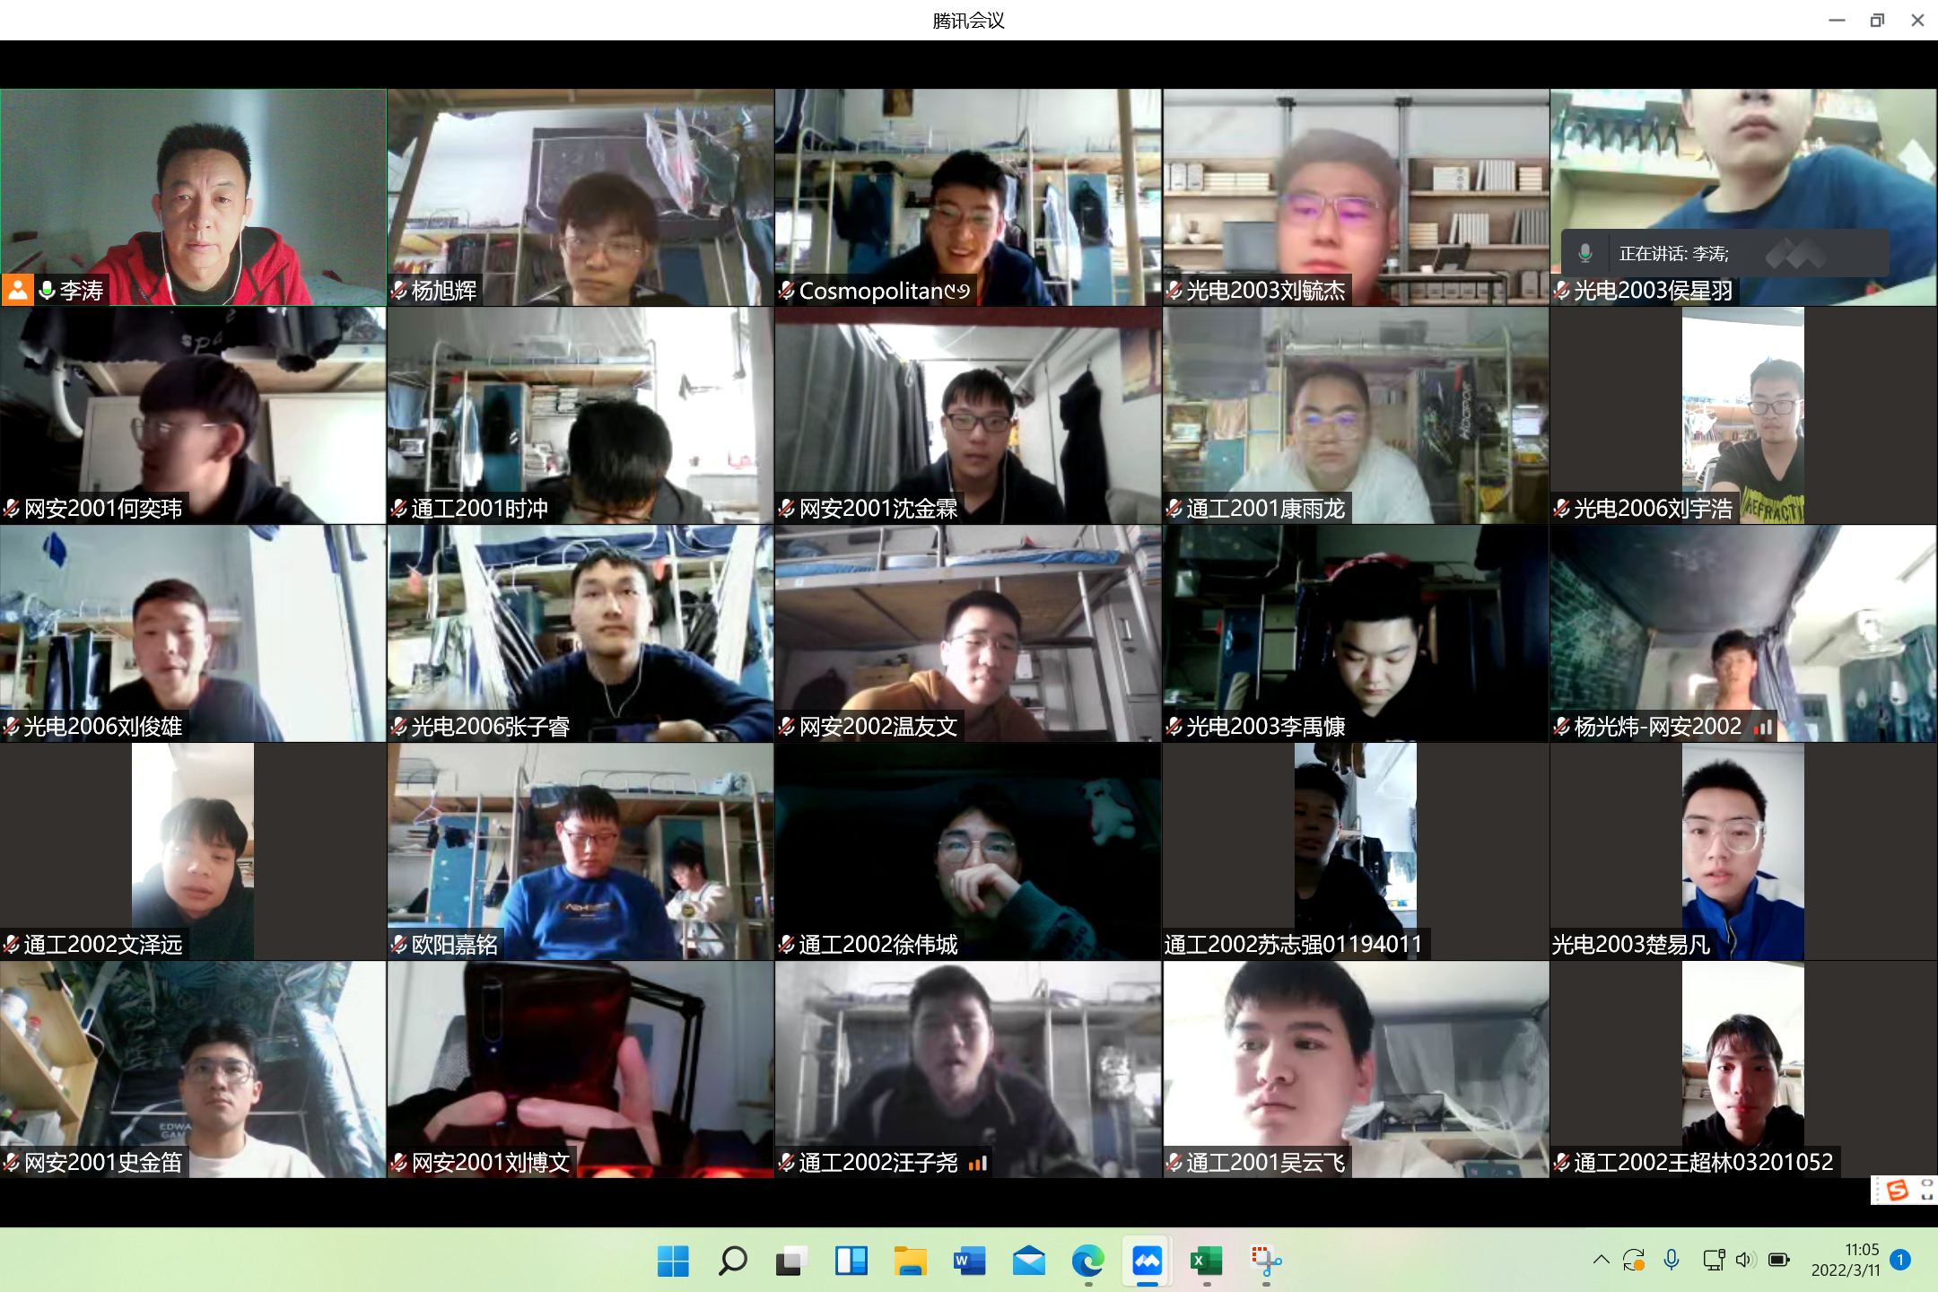Click the notification count badge

[1899, 1260]
